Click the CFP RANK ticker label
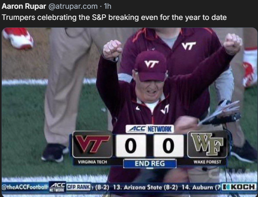The height and width of the screenshot is (197, 258). click(x=78, y=187)
